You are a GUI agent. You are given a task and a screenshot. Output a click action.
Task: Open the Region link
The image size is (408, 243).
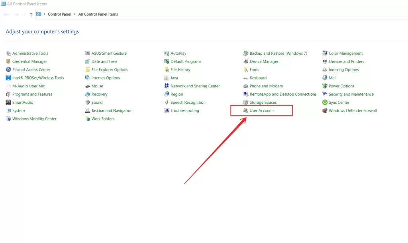point(177,94)
